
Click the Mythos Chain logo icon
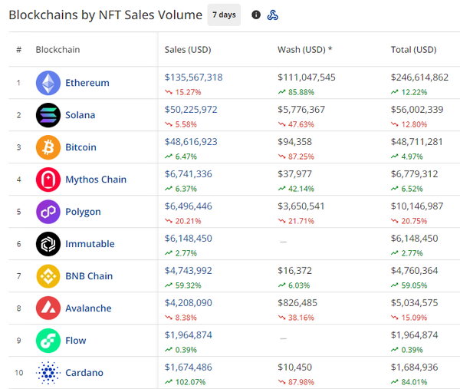tap(48, 180)
